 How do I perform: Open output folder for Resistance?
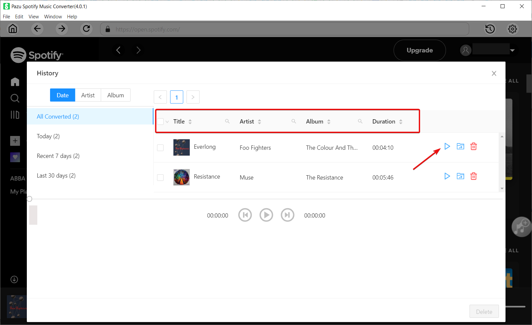(460, 176)
